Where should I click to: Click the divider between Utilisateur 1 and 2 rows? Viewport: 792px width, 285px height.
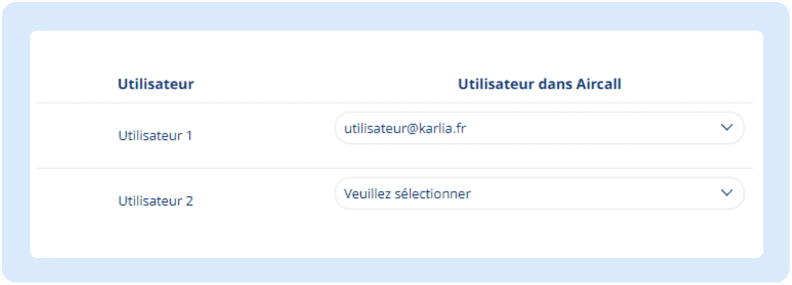(x=255, y=168)
